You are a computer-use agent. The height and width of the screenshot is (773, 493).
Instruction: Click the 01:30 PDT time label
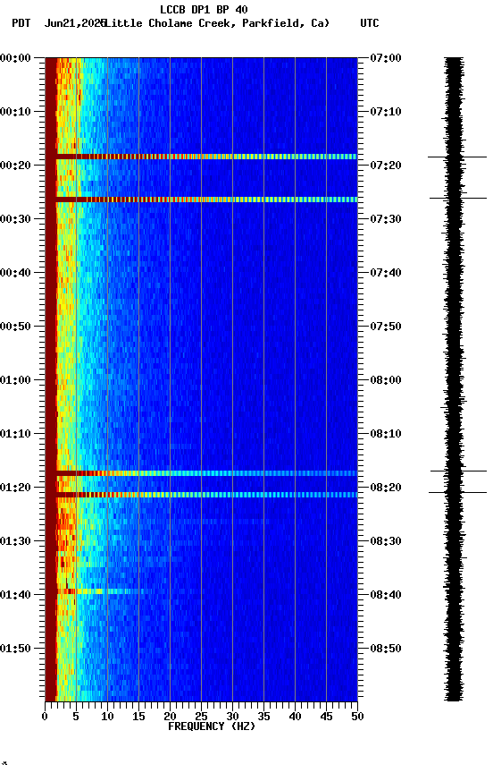tap(15, 541)
